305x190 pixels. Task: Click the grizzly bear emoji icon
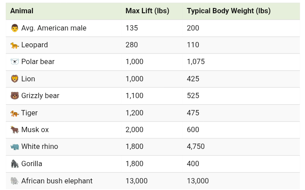click(15, 96)
